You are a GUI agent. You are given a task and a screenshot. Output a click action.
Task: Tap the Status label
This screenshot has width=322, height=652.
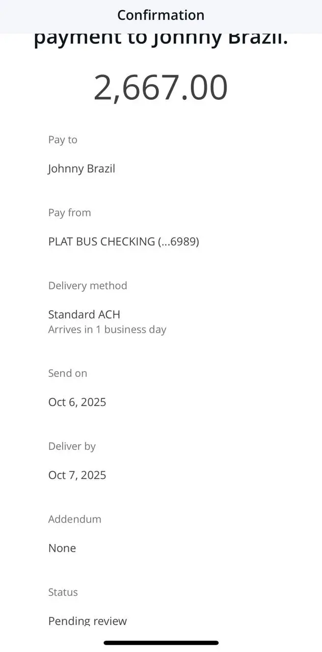pos(63,592)
